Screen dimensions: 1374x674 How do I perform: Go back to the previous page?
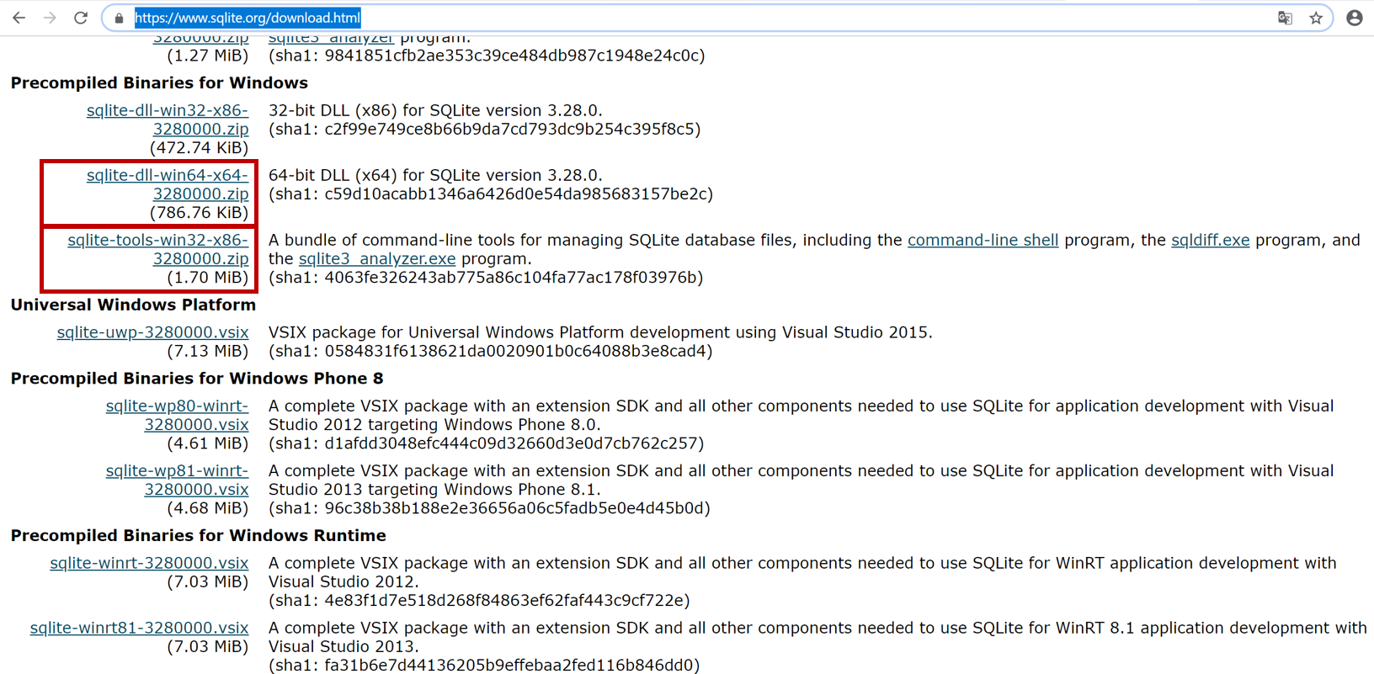pos(19,18)
